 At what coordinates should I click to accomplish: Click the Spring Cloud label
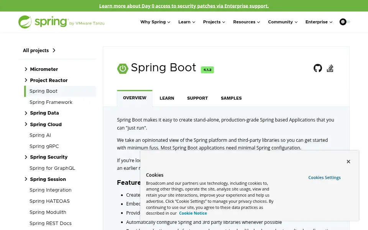click(x=46, y=124)
